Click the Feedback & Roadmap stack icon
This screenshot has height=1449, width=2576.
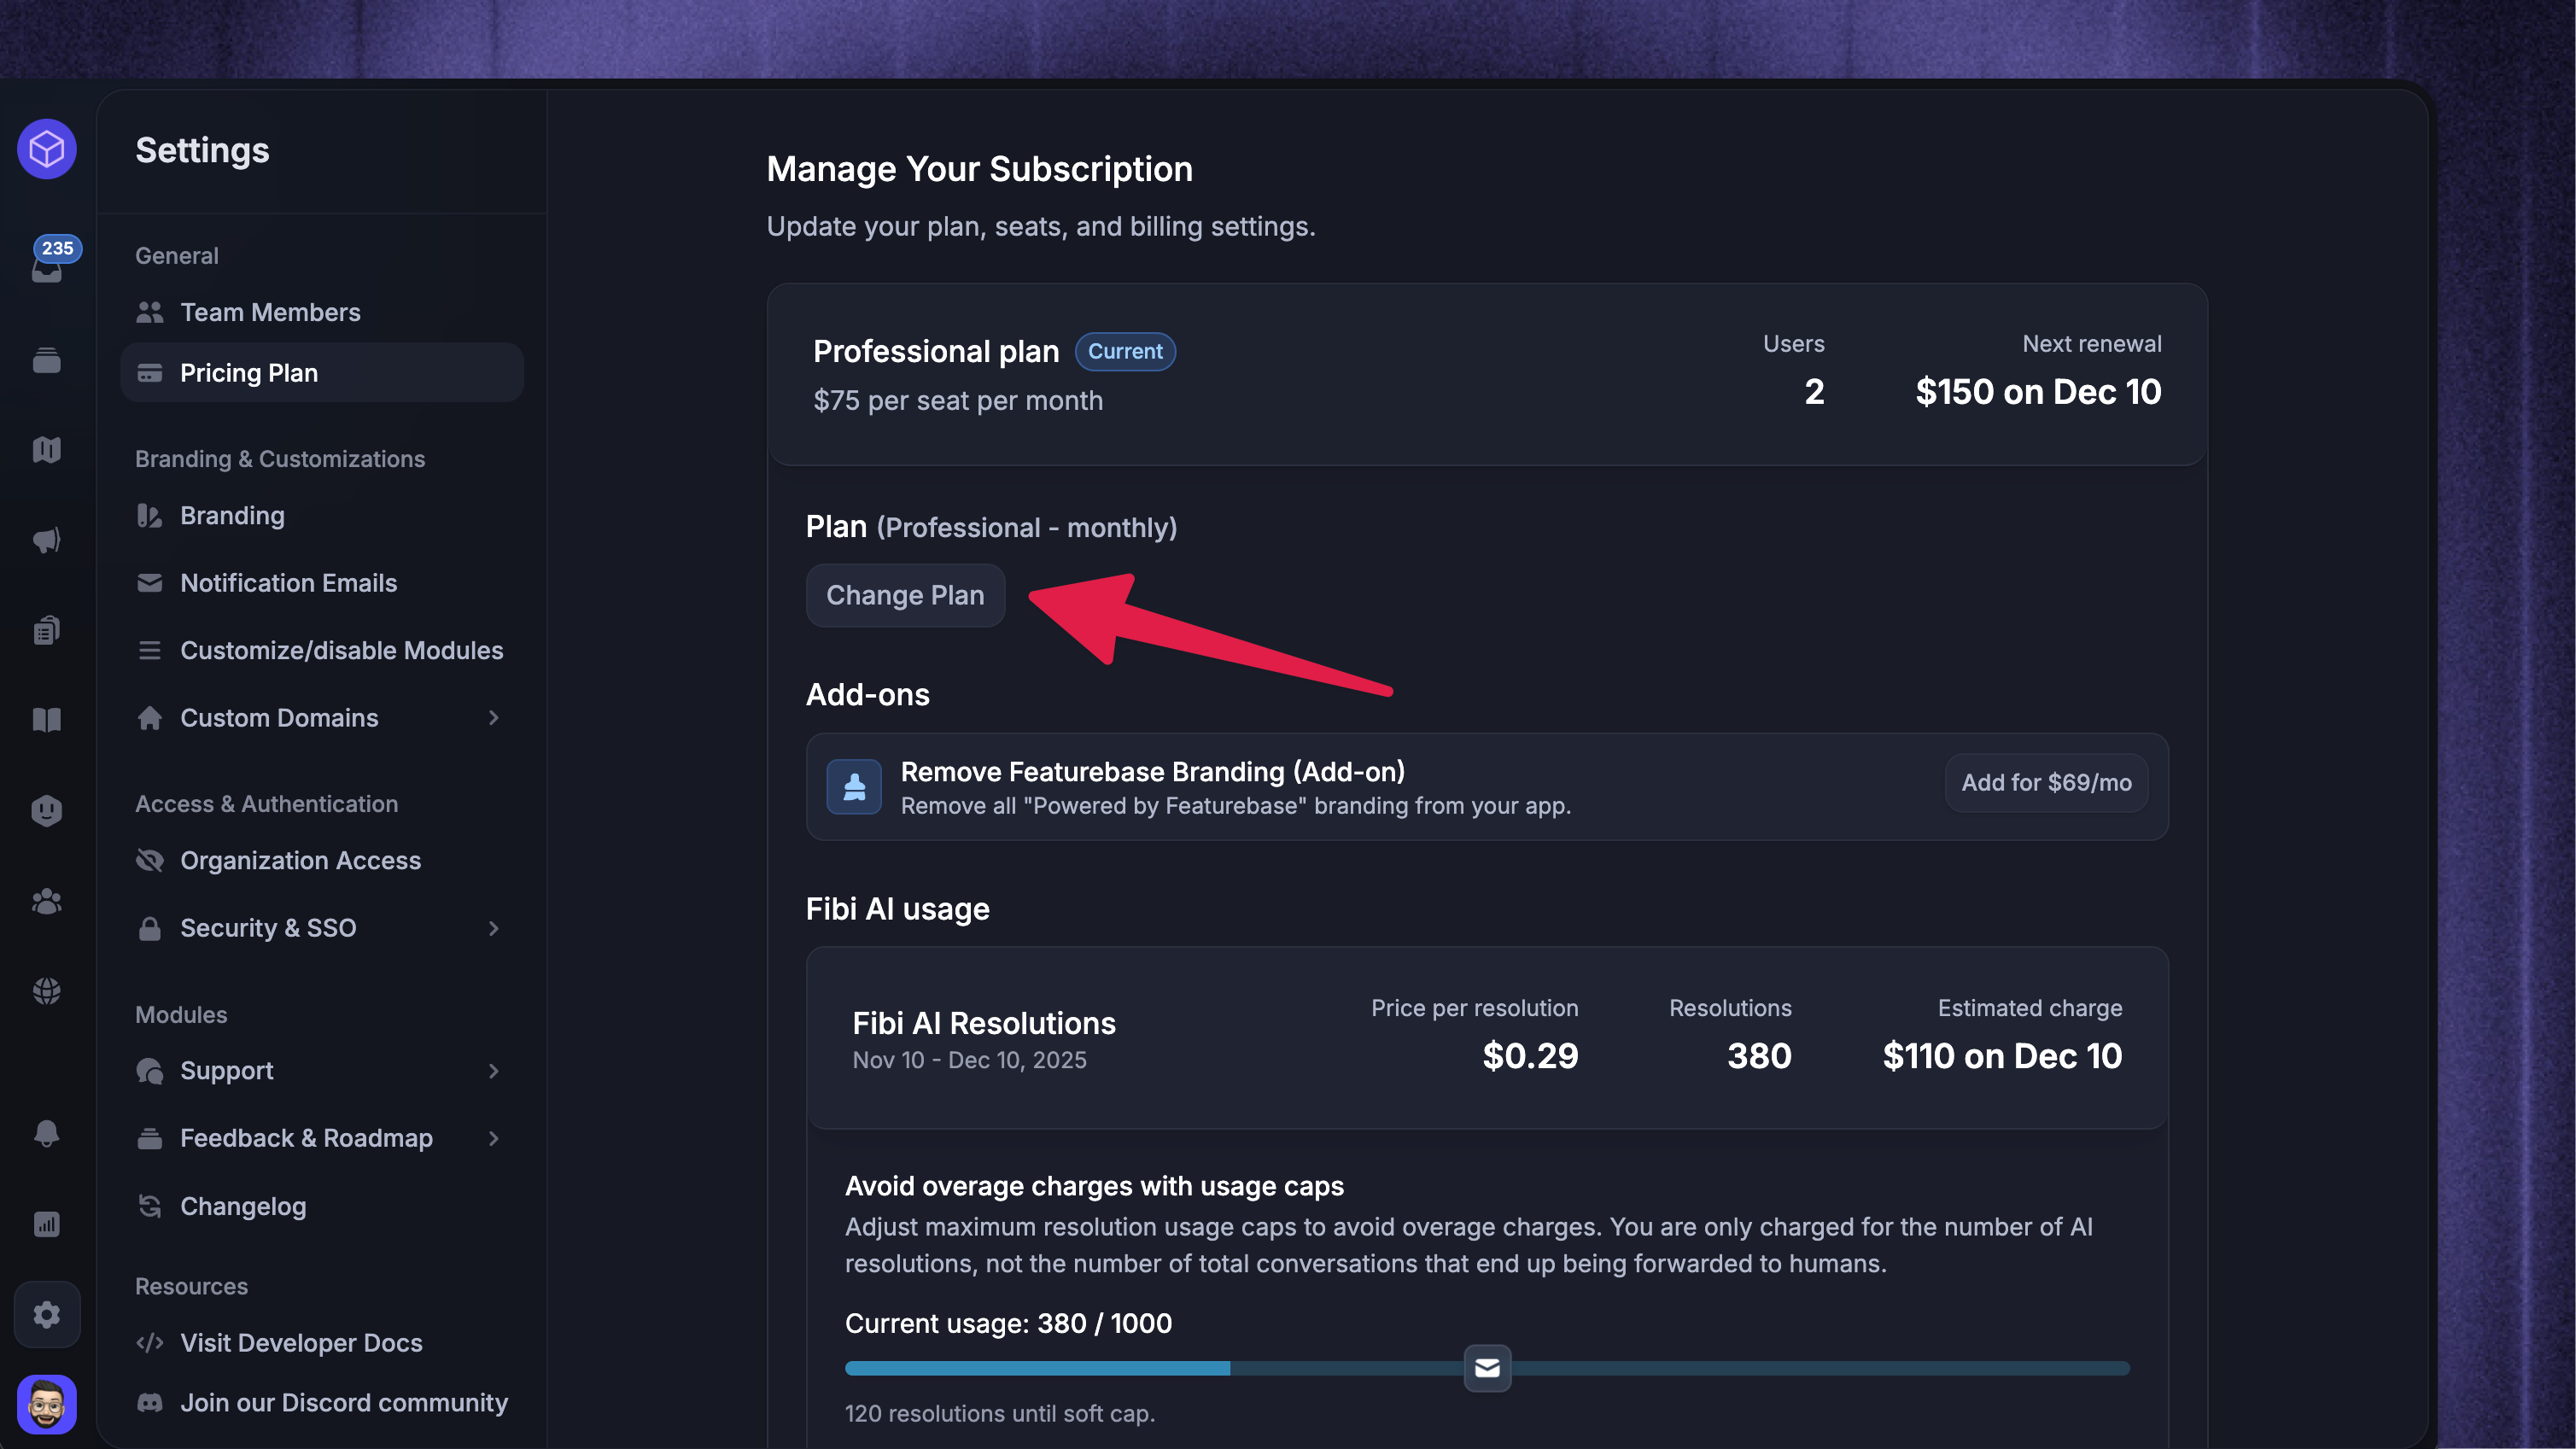(x=149, y=1138)
